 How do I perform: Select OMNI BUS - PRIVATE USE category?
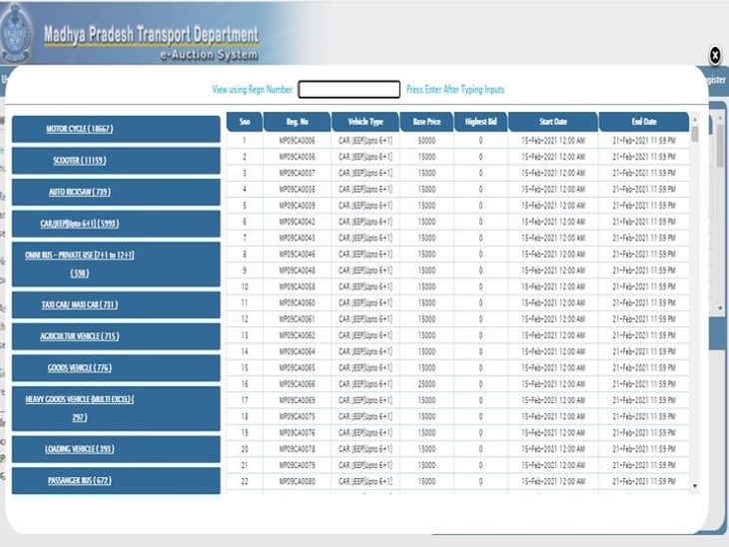pyautogui.click(x=116, y=264)
